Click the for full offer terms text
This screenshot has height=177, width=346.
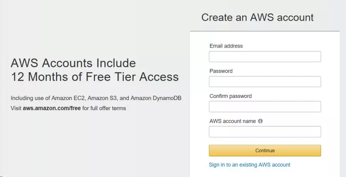tap(104, 108)
